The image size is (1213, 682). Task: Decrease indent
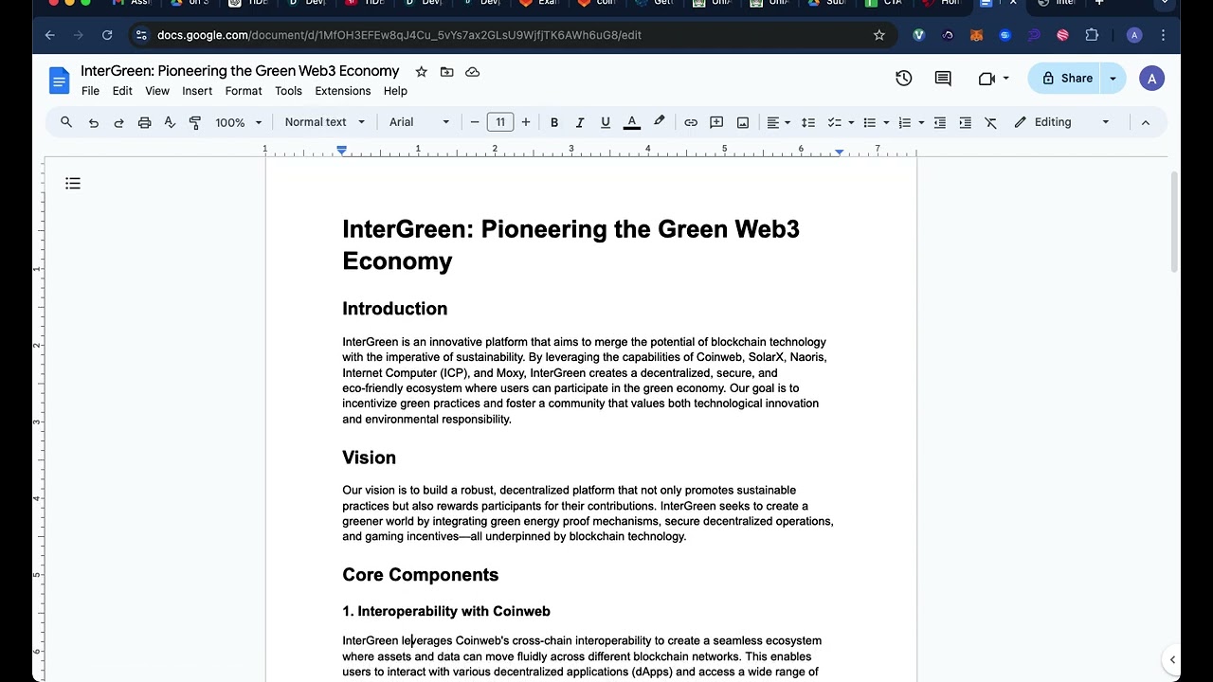[x=940, y=122]
